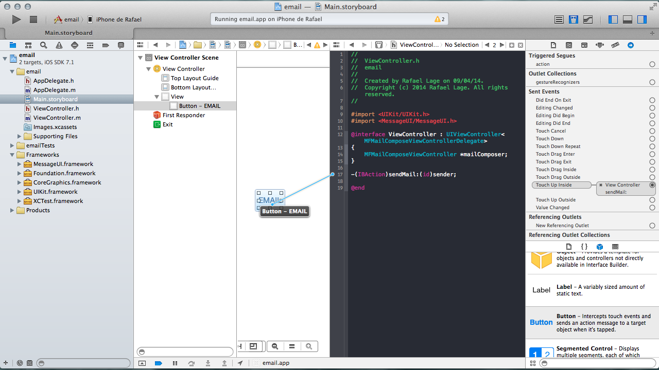Screen dimensions: 659x370
Task: Open the email scheme selector
Action: [x=66, y=20]
